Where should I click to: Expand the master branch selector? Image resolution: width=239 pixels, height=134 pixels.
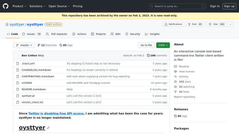pos(24,45)
